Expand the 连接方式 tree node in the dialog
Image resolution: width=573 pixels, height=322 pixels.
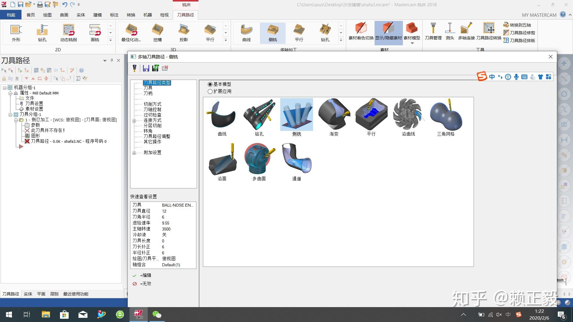click(134, 121)
